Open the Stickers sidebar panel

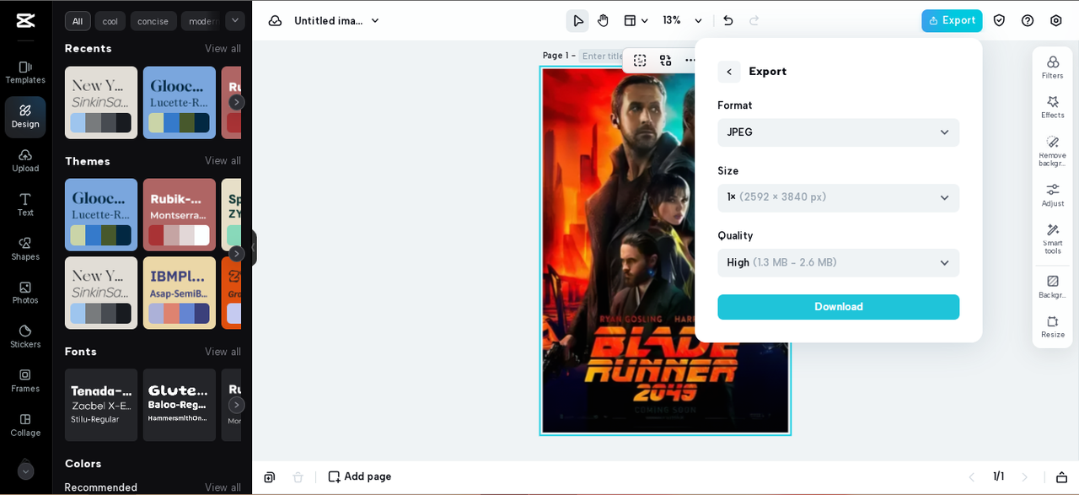25,336
